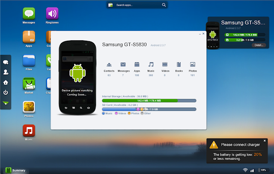The image size is (274, 174).
Task: Click the search magnifier icon
Action: coord(164,5)
